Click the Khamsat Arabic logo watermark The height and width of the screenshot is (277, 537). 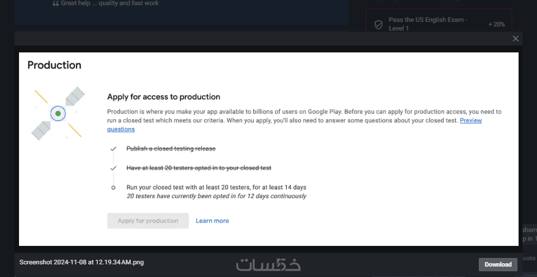pyautogui.click(x=268, y=264)
